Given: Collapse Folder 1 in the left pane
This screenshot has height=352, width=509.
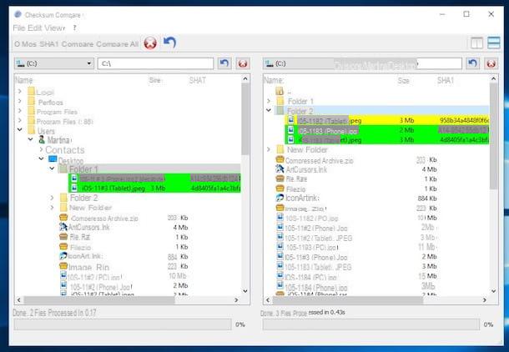Looking at the screenshot, I should click(52, 168).
